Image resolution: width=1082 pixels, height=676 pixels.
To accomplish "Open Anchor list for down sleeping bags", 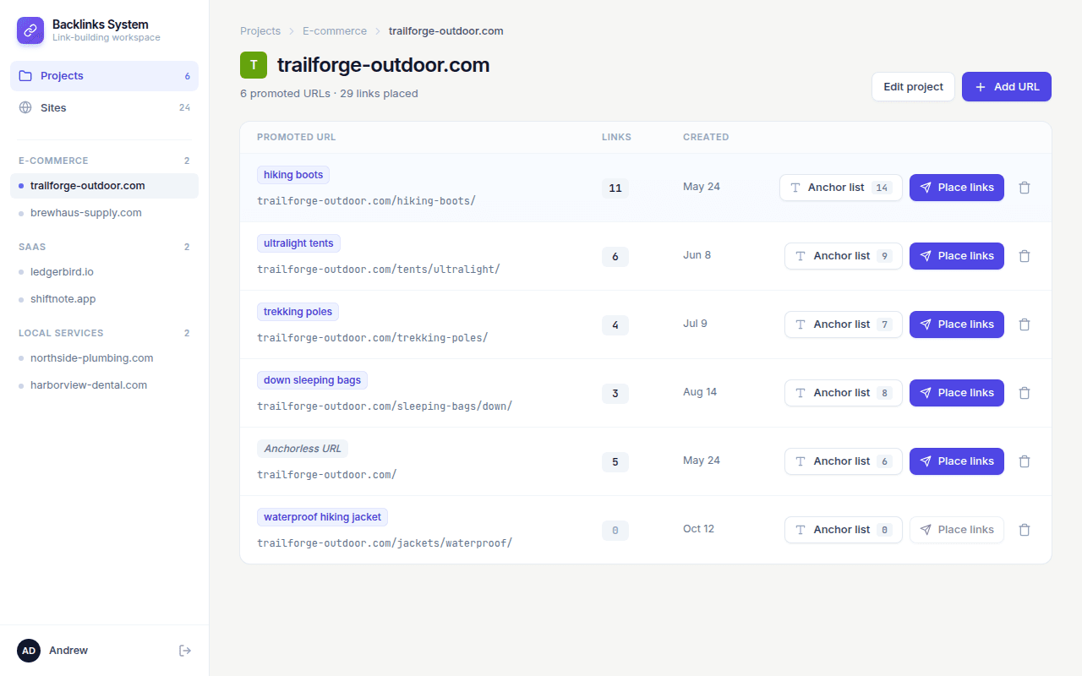I will [844, 393].
